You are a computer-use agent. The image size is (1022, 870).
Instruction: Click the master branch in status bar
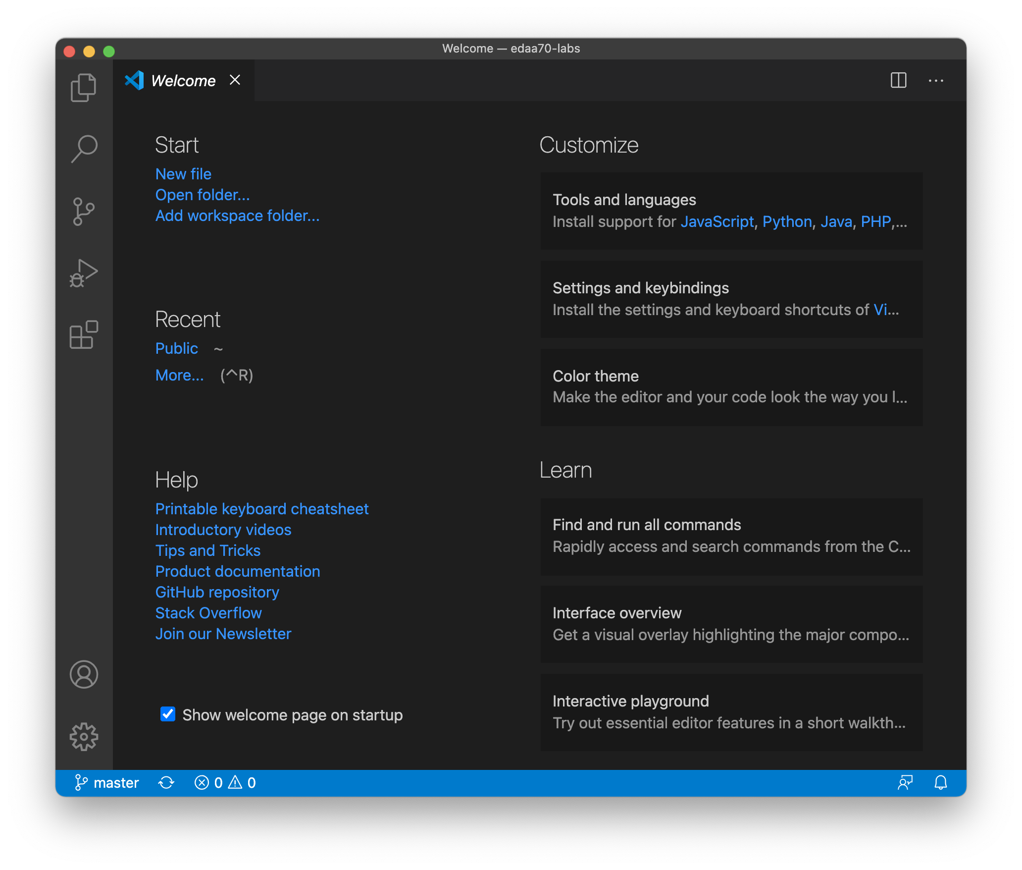coord(107,783)
